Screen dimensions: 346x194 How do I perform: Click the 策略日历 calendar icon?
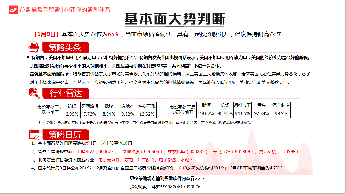[34, 134]
